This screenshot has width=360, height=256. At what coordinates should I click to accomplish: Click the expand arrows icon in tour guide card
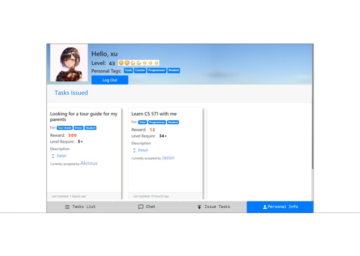coord(53,156)
